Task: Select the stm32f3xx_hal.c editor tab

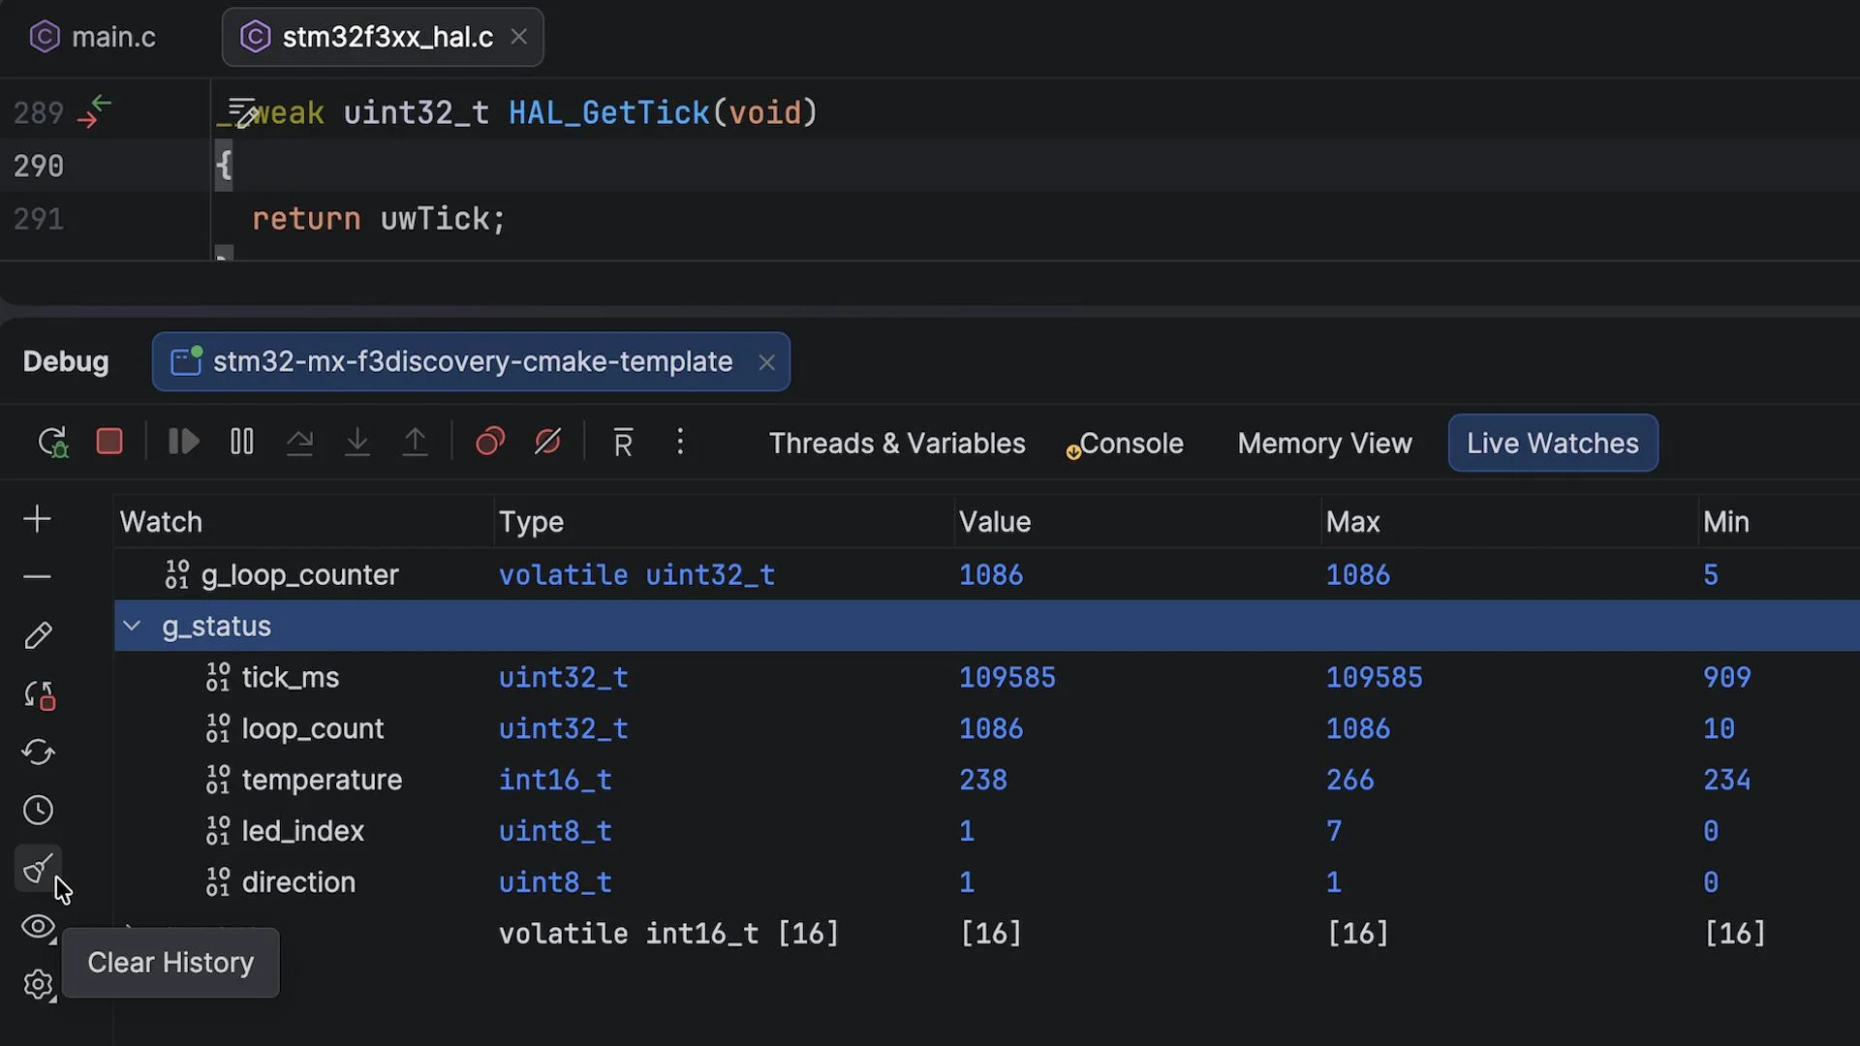Action: point(383,37)
